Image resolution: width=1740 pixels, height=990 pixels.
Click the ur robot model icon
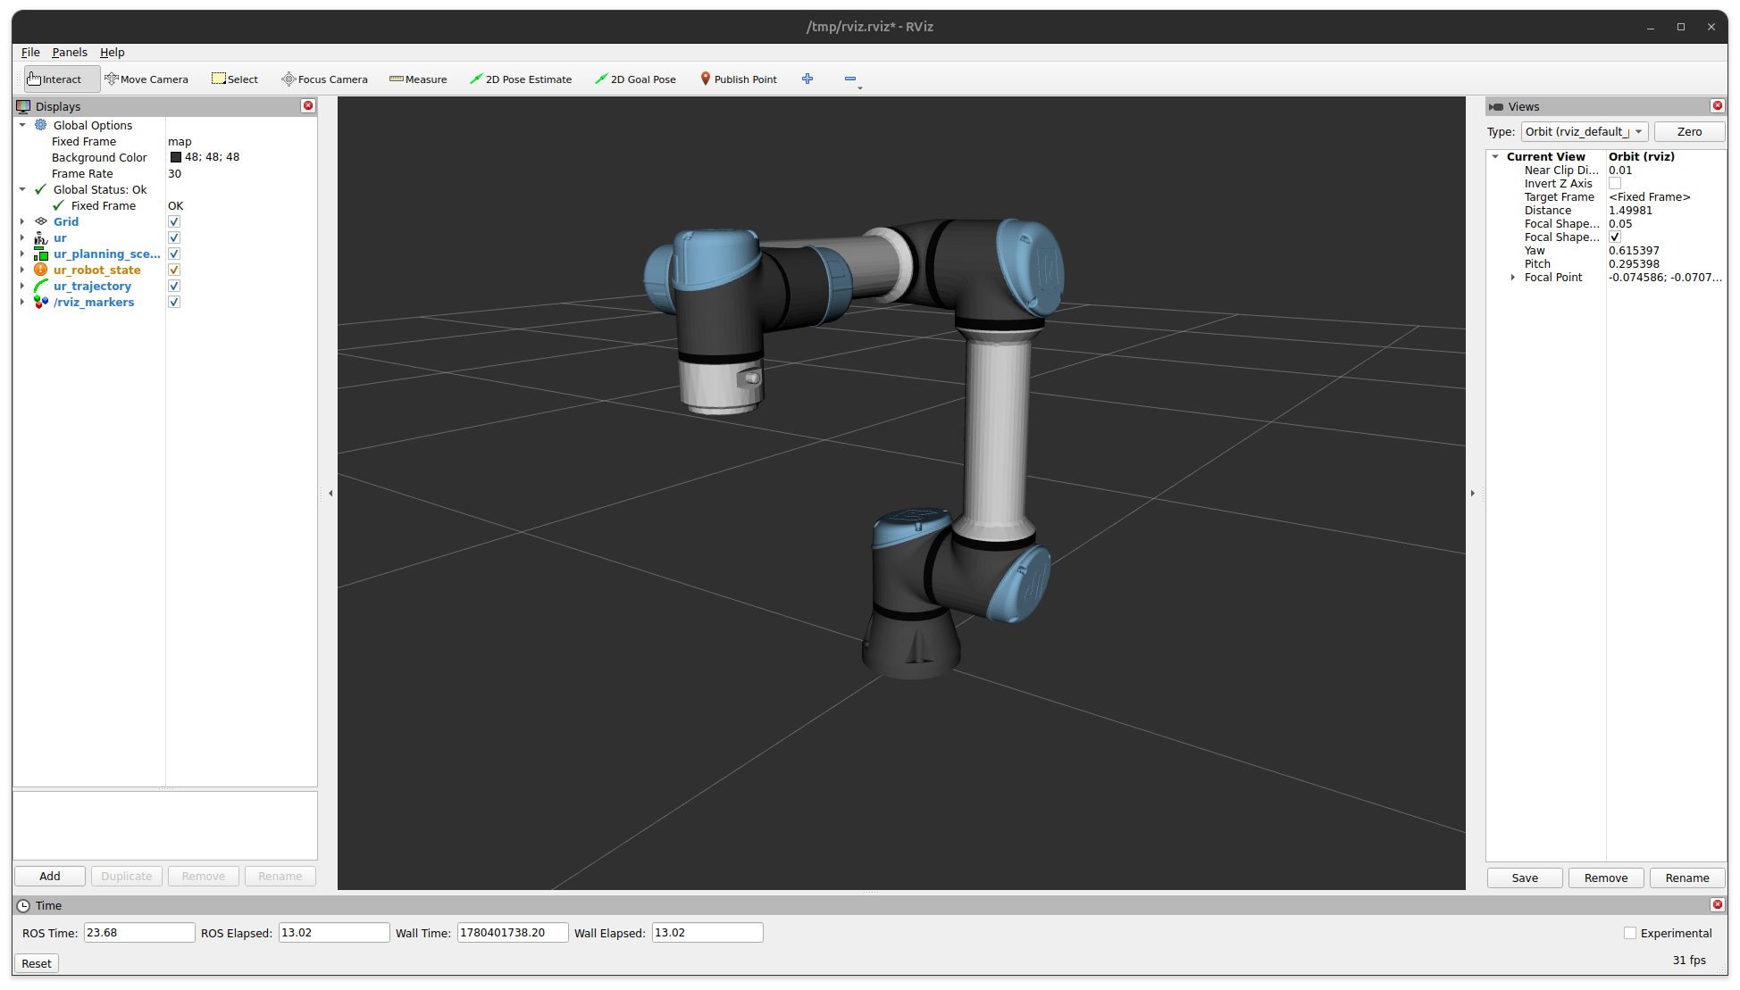click(41, 237)
